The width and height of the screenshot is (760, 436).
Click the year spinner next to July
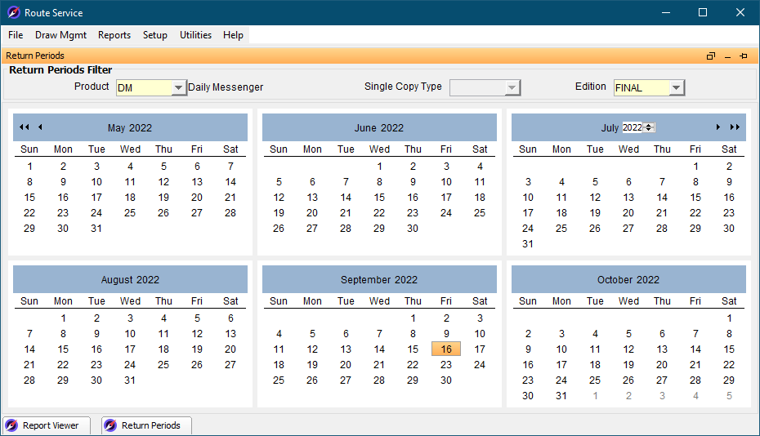pos(649,127)
